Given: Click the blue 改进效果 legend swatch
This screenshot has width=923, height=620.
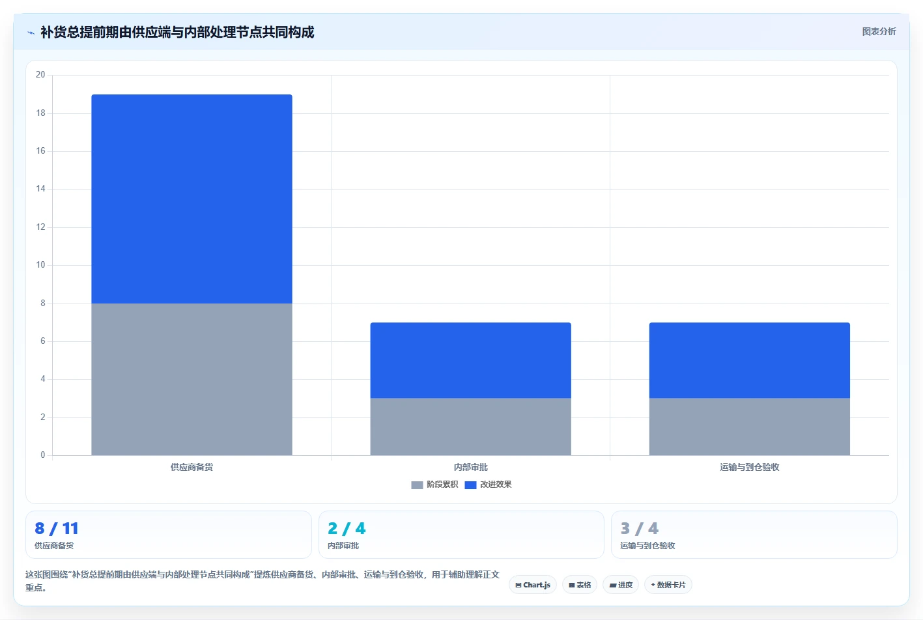Looking at the screenshot, I should pos(470,485).
